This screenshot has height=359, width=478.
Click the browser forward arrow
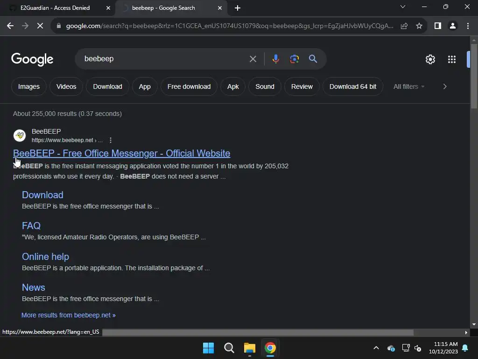click(x=25, y=26)
